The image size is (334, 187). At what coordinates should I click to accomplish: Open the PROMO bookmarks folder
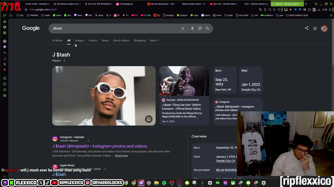[x=32, y=15]
